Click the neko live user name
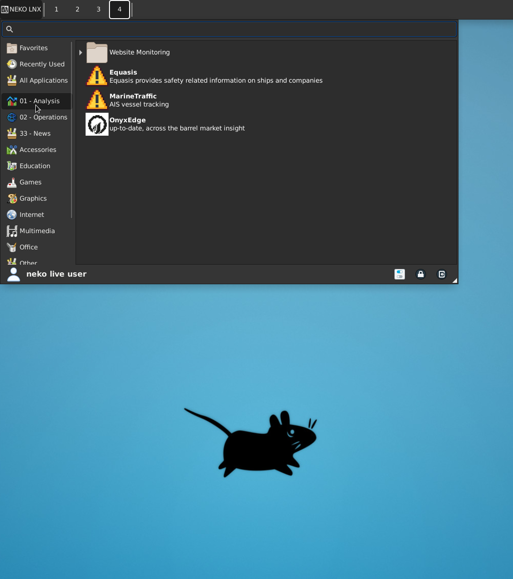Viewport: 513px width, 579px height. 56,274
